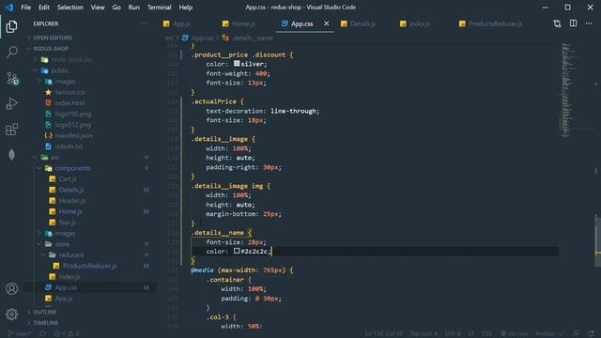Click the VS Code logo icon
This screenshot has height=338, width=601.
(9, 8)
